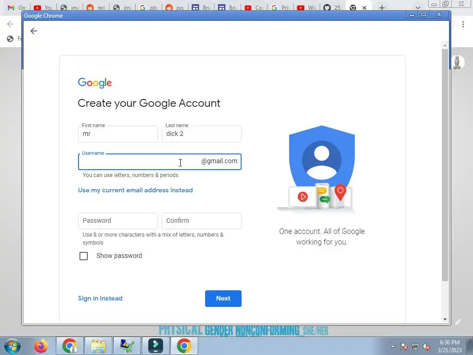
Task: Click the back arrow in the Google Chrome popup
Action: pyautogui.click(x=33, y=31)
